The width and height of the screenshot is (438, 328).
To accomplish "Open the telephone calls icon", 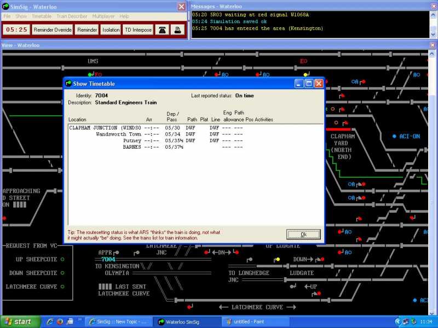I will [x=162, y=30].
